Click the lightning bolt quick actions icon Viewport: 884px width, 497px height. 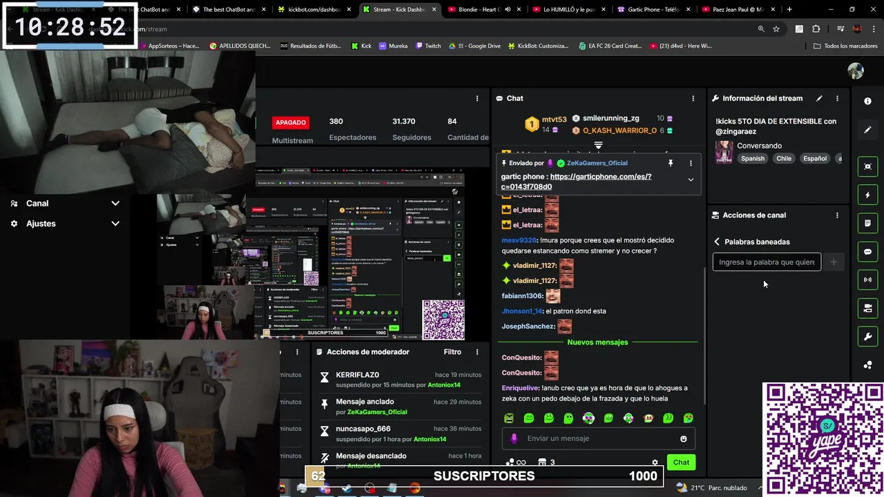click(x=867, y=195)
